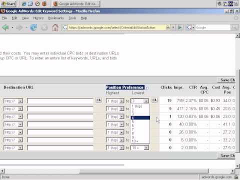Click the Start button on taskbar
The width and height of the screenshot is (240, 180).
pos(8,3)
